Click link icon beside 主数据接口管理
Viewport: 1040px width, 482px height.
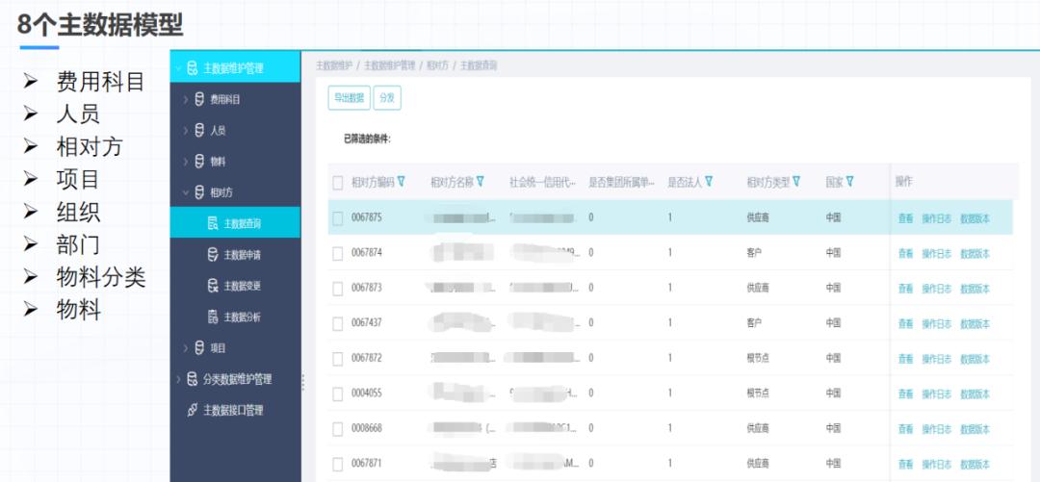click(x=192, y=410)
